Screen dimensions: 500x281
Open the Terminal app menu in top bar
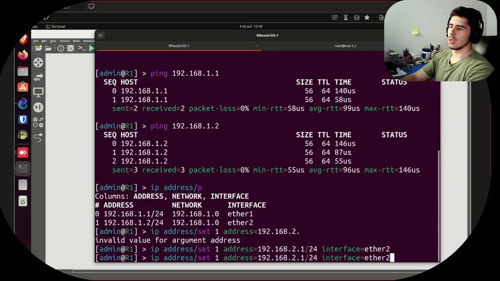click(x=55, y=27)
